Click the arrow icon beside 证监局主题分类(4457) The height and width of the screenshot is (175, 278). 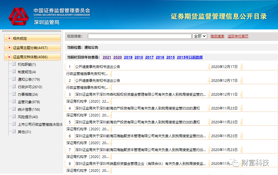(x=9, y=48)
